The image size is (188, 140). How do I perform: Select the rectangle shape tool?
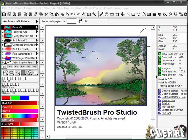coord(133,14)
